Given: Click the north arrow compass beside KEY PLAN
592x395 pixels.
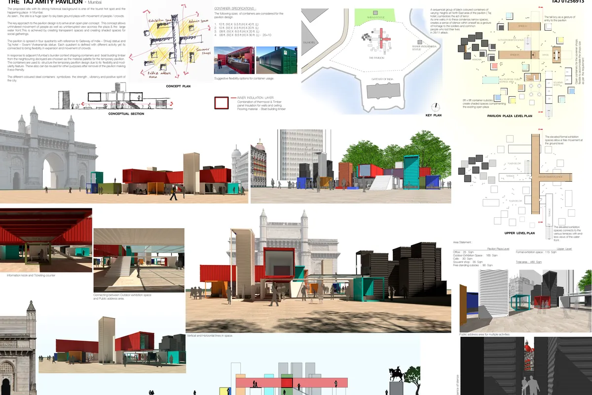Looking at the screenshot, I should point(436,107).
